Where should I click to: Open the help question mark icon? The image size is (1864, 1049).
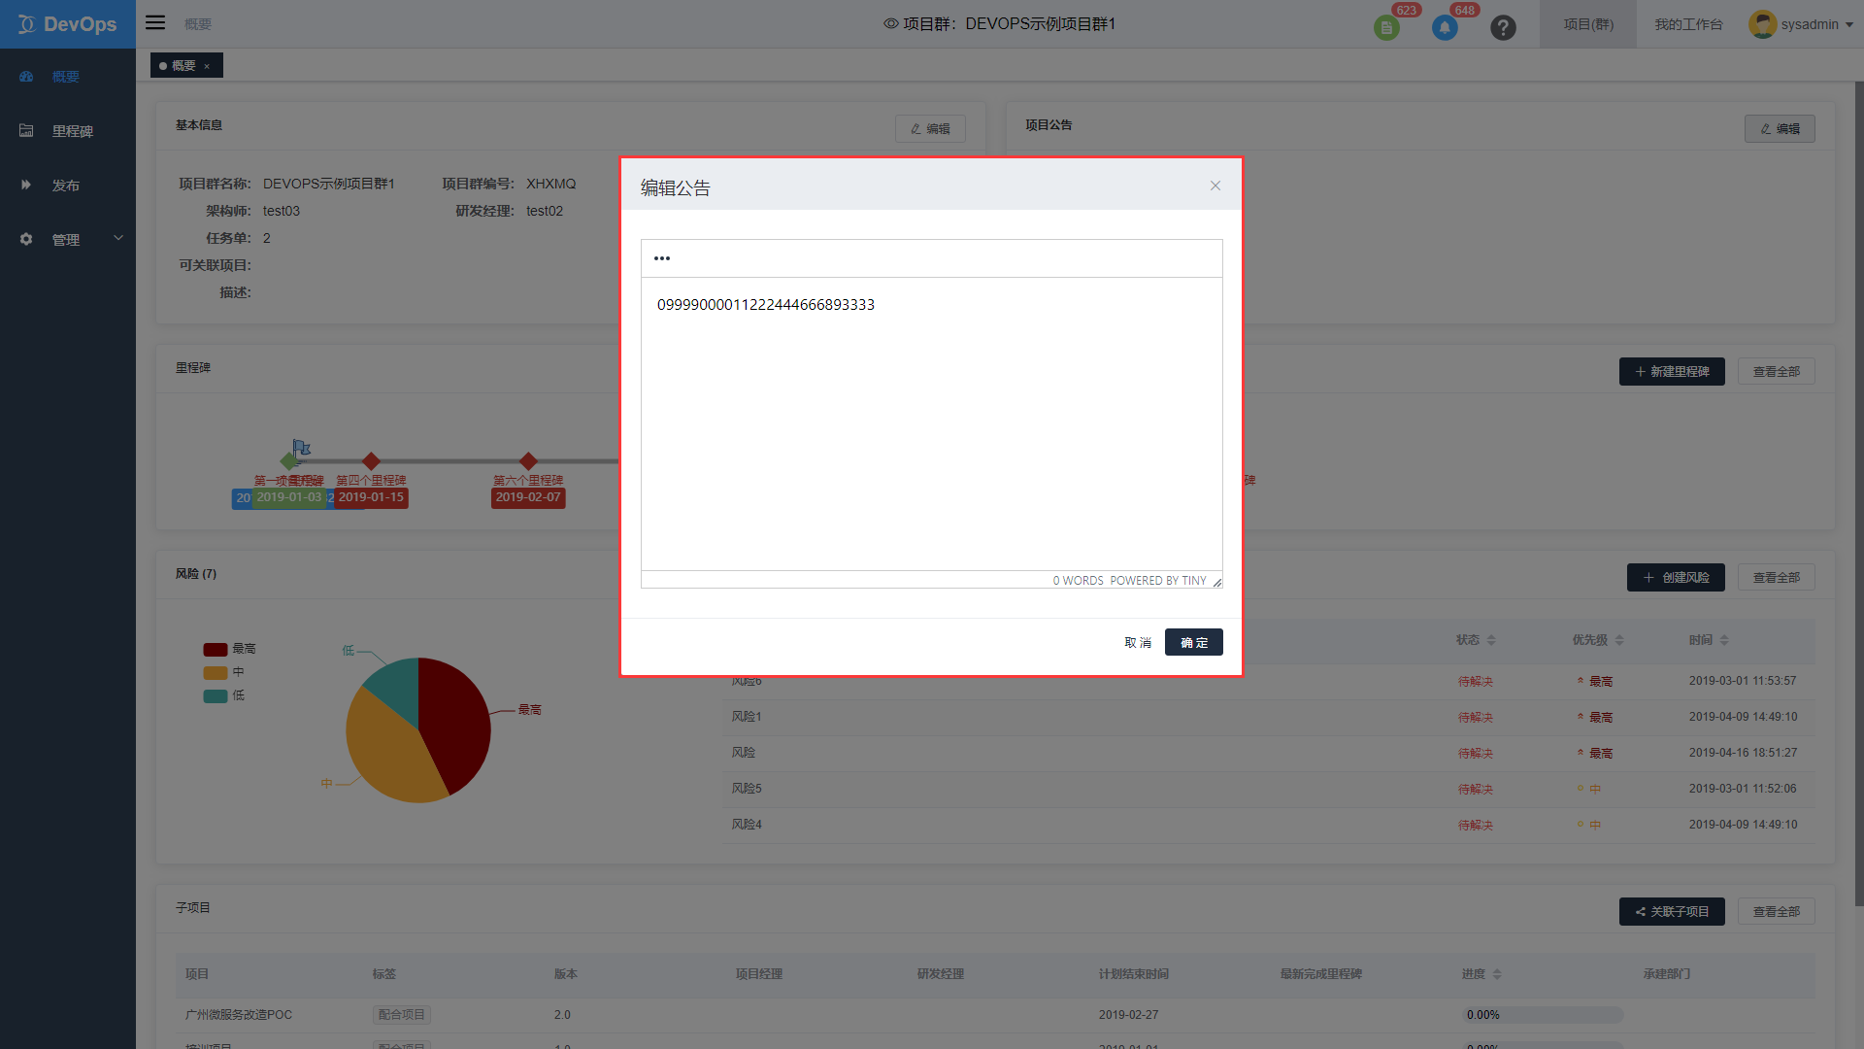pos(1503,27)
